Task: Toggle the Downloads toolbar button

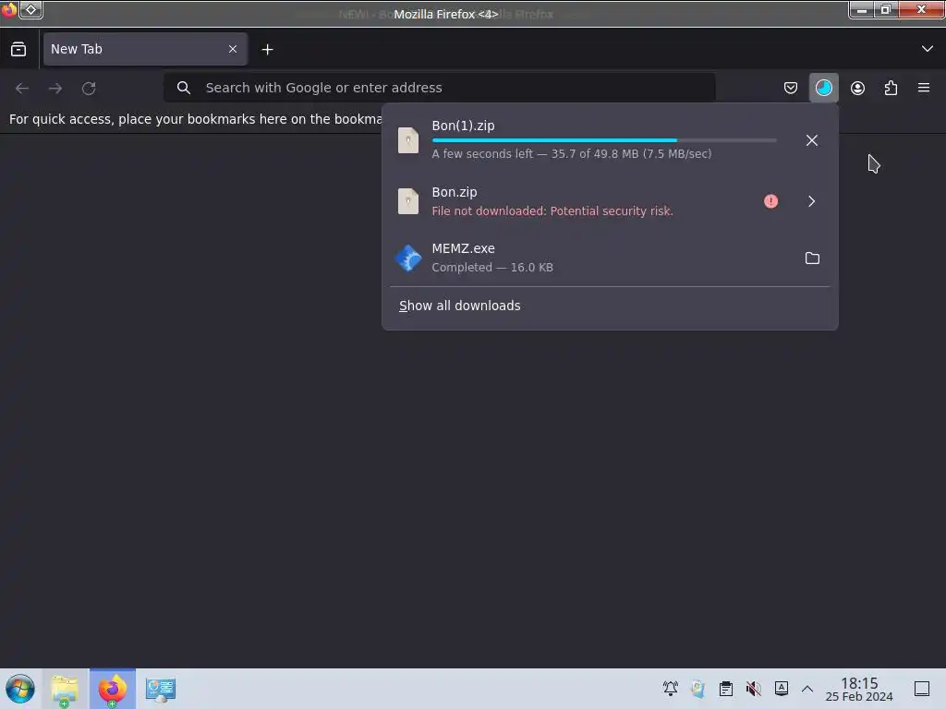Action: (823, 88)
